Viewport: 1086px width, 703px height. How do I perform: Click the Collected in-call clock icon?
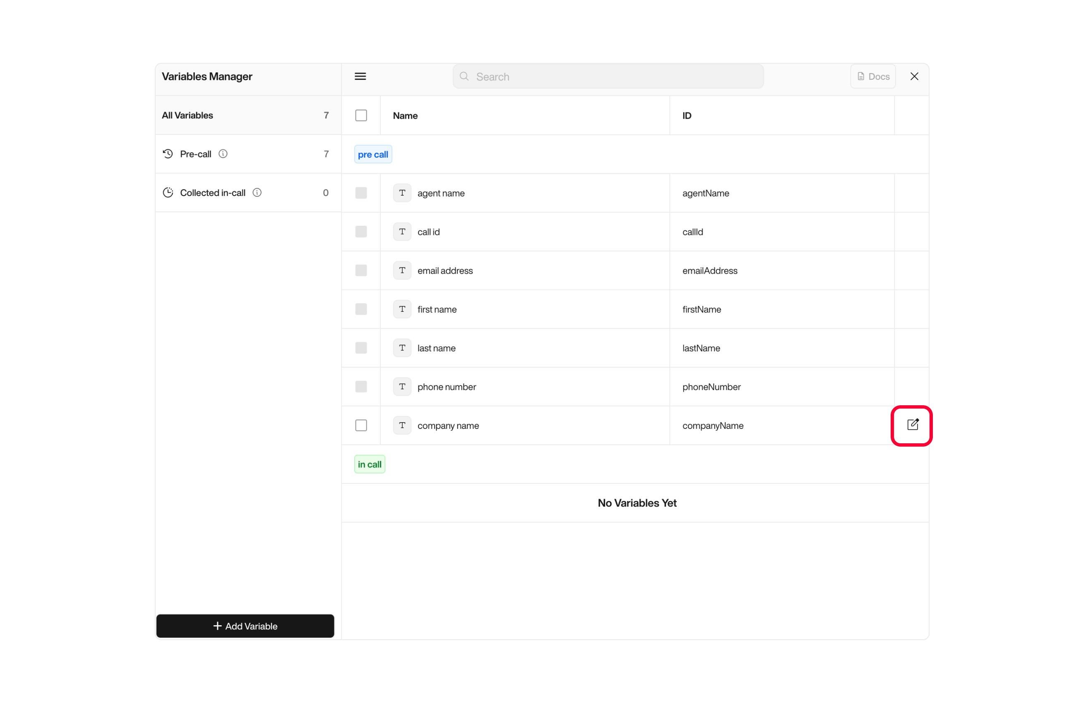pyautogui.click(x=168, y=192)
